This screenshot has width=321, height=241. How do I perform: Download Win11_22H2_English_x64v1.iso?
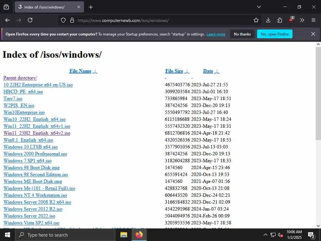37,126
